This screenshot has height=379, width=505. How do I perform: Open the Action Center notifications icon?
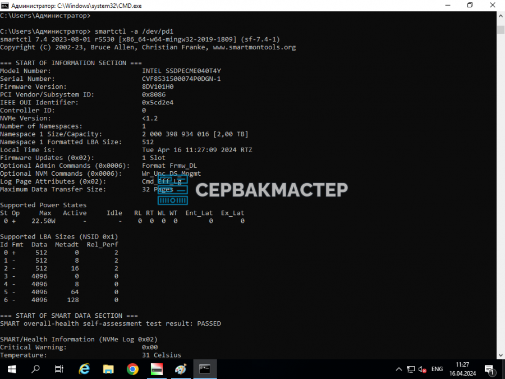489,369
